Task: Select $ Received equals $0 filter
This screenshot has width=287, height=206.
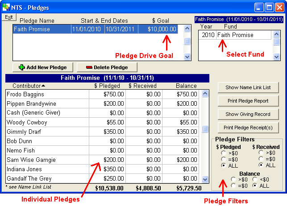Action: (261, 159)
